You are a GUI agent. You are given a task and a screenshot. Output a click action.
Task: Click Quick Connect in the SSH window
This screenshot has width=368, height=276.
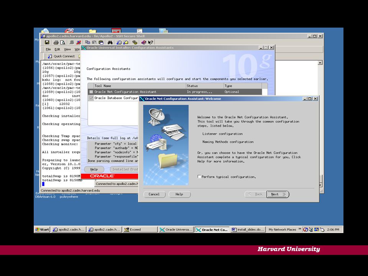[x=61, y=56]
